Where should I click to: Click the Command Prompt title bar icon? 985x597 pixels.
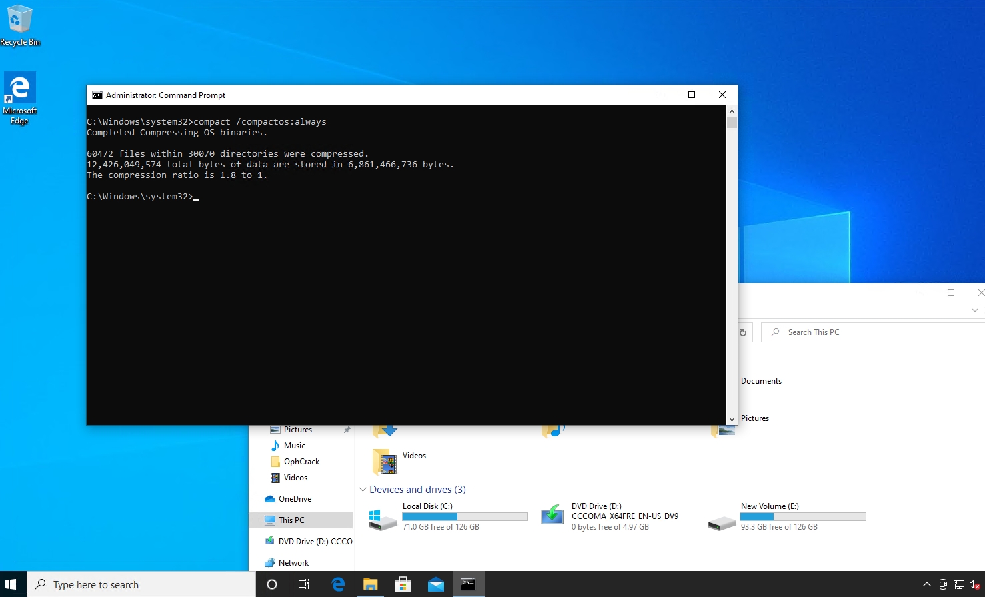pyautogui.click(x=97, y=95)
